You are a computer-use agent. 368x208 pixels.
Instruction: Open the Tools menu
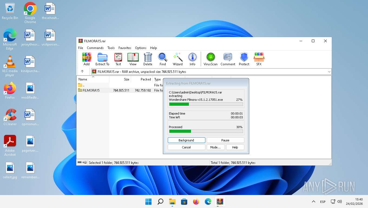111,48
